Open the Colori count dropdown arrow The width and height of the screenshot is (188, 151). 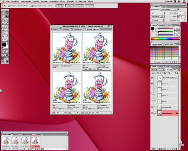tap(185, 16)
